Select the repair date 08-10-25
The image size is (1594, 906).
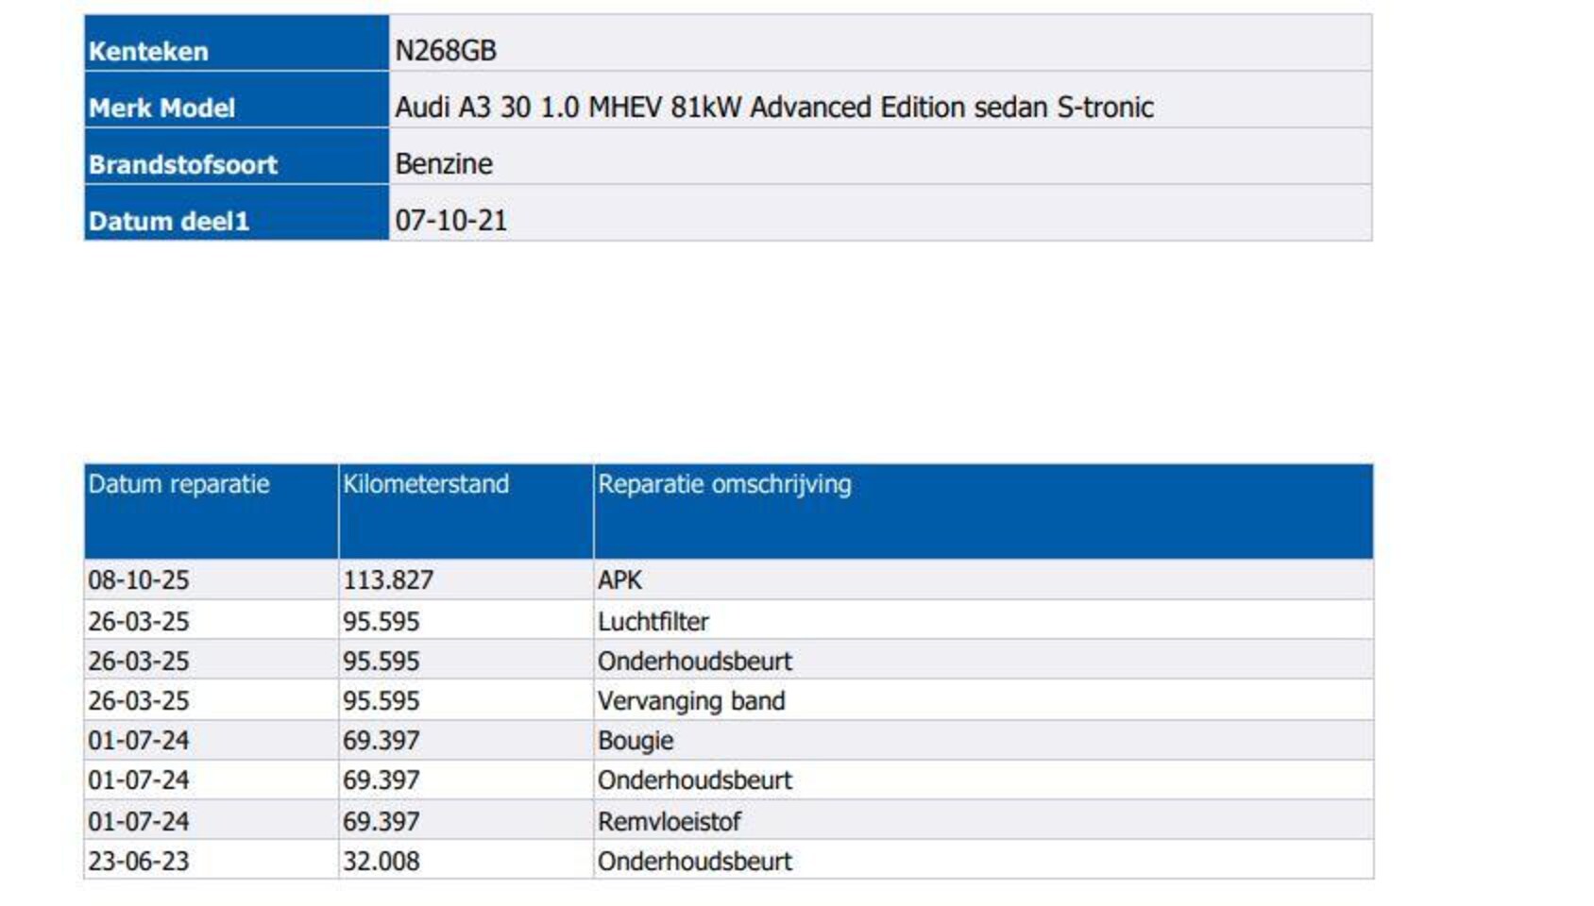click(138, 579)
